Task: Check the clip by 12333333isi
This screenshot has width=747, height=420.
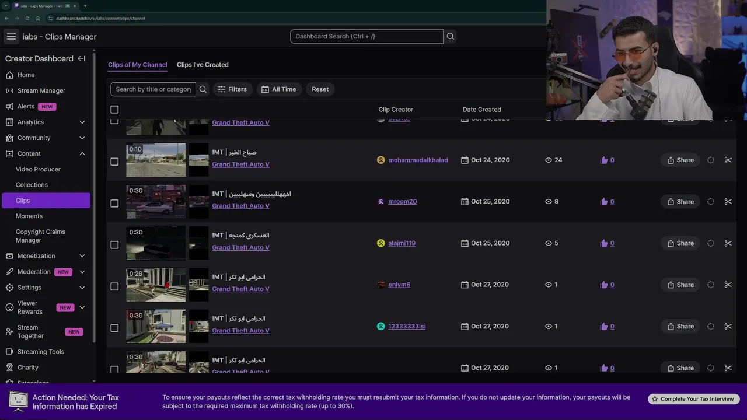Action: (114, 328)
